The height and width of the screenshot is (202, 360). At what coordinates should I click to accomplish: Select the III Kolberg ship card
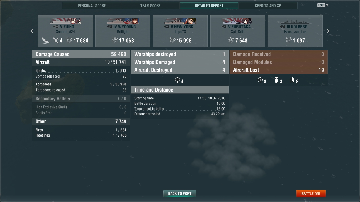point(295,31)
